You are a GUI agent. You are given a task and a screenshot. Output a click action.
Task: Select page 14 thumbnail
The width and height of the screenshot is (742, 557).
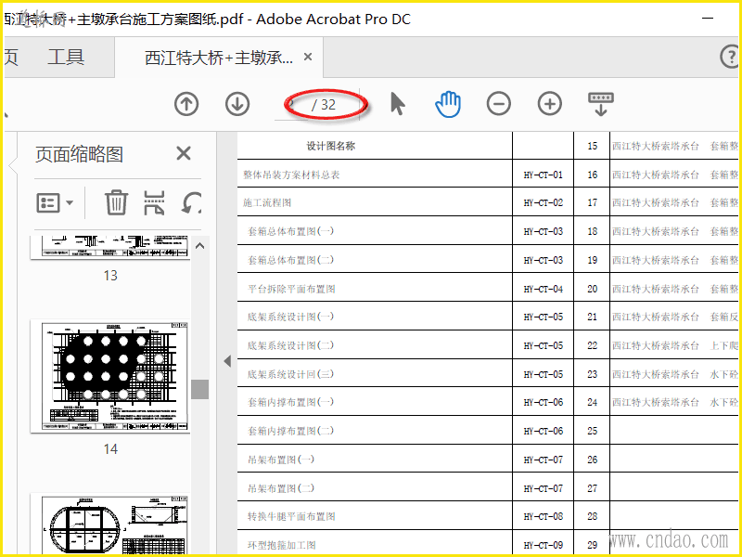point(110,376)
